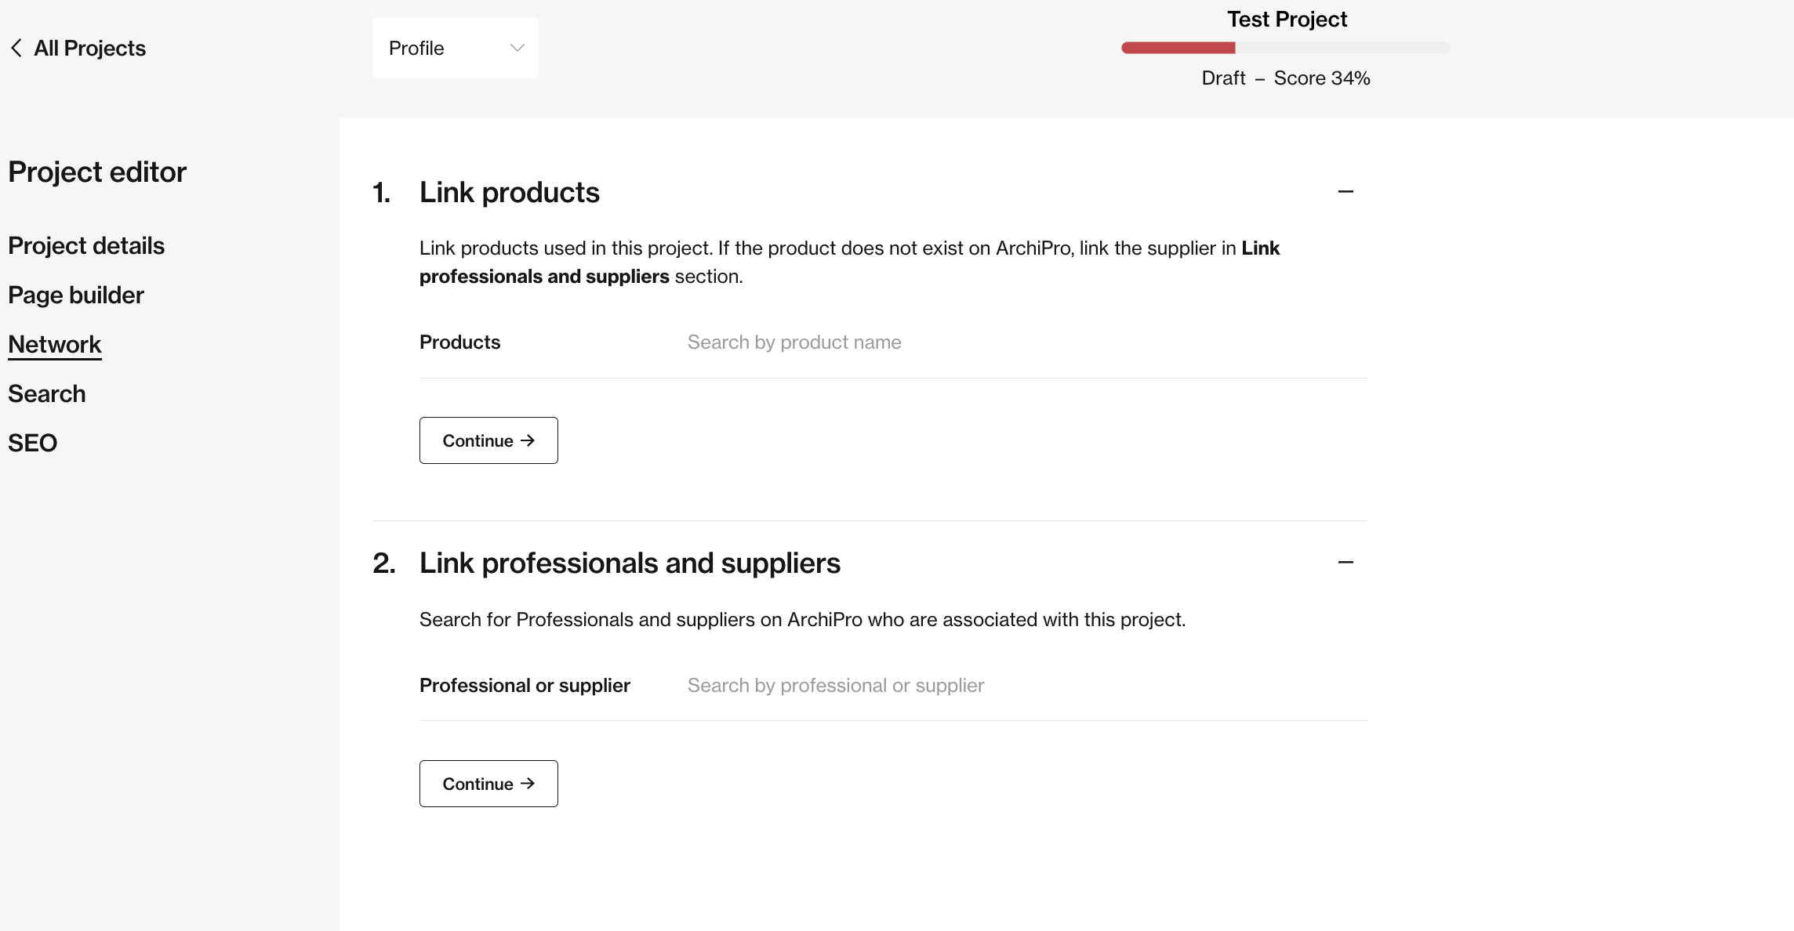Click the Draft – Score 34% status text
This screenshot has height=931, width=1794.
click(1286, 78)
